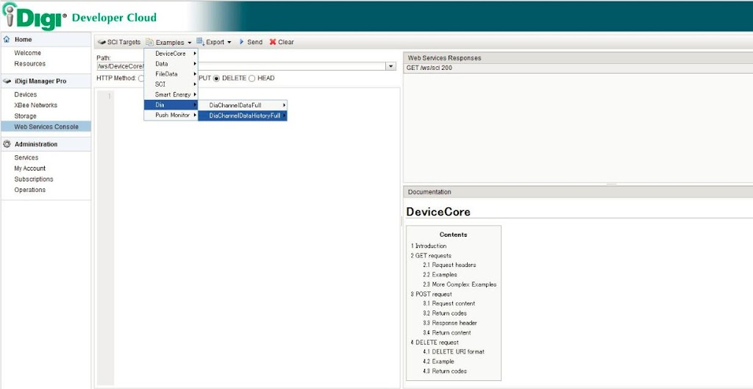Click contents link 3.1 Request content
This screenshot has height=389, width=753.
click(x=449, y=304)
